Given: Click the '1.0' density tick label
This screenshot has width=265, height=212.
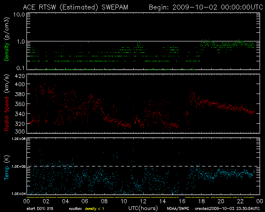Looking at the screenshot, I should tap(21, 41).
